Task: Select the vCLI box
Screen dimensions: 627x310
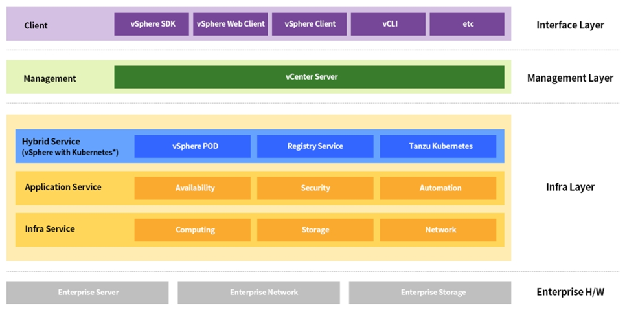Action: click(388, 24)
